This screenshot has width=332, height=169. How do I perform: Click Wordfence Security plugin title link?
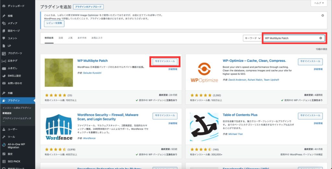tap(108, 117)
